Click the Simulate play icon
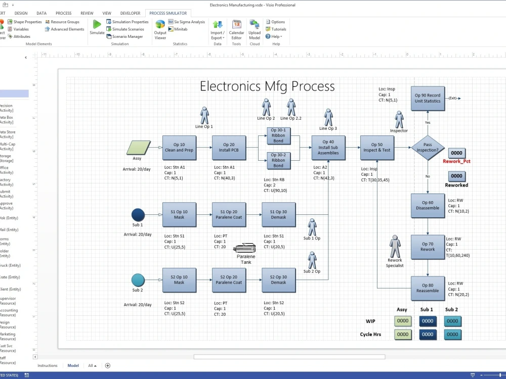The height and width of the screenshot is (379, 506). pyautogui.click(x=97, y=24)
